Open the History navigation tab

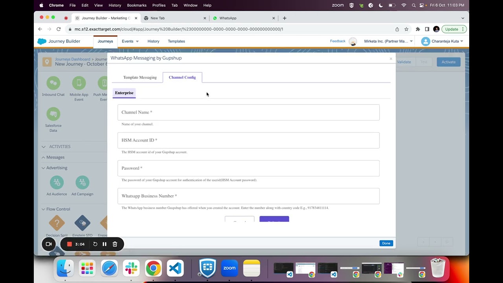click(x=153, y=41)
